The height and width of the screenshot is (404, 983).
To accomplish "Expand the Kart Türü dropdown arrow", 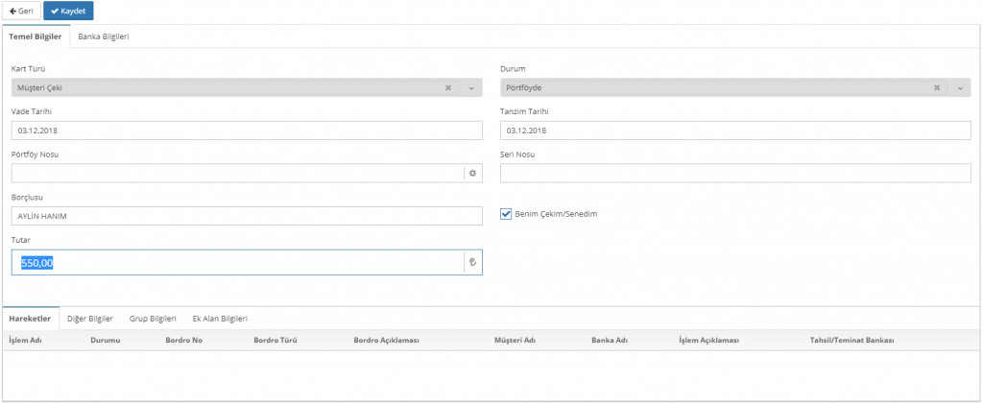I will [x=471, y=87].
